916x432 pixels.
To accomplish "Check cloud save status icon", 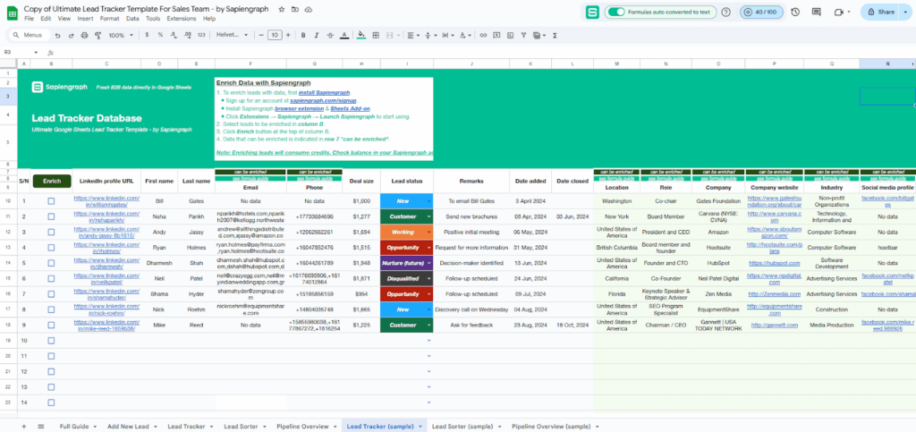I will tap(309, 10).
